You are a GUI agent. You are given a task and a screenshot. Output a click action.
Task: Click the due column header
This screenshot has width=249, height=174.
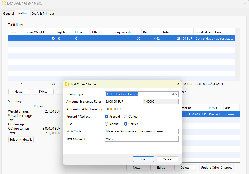pos(231,108)
